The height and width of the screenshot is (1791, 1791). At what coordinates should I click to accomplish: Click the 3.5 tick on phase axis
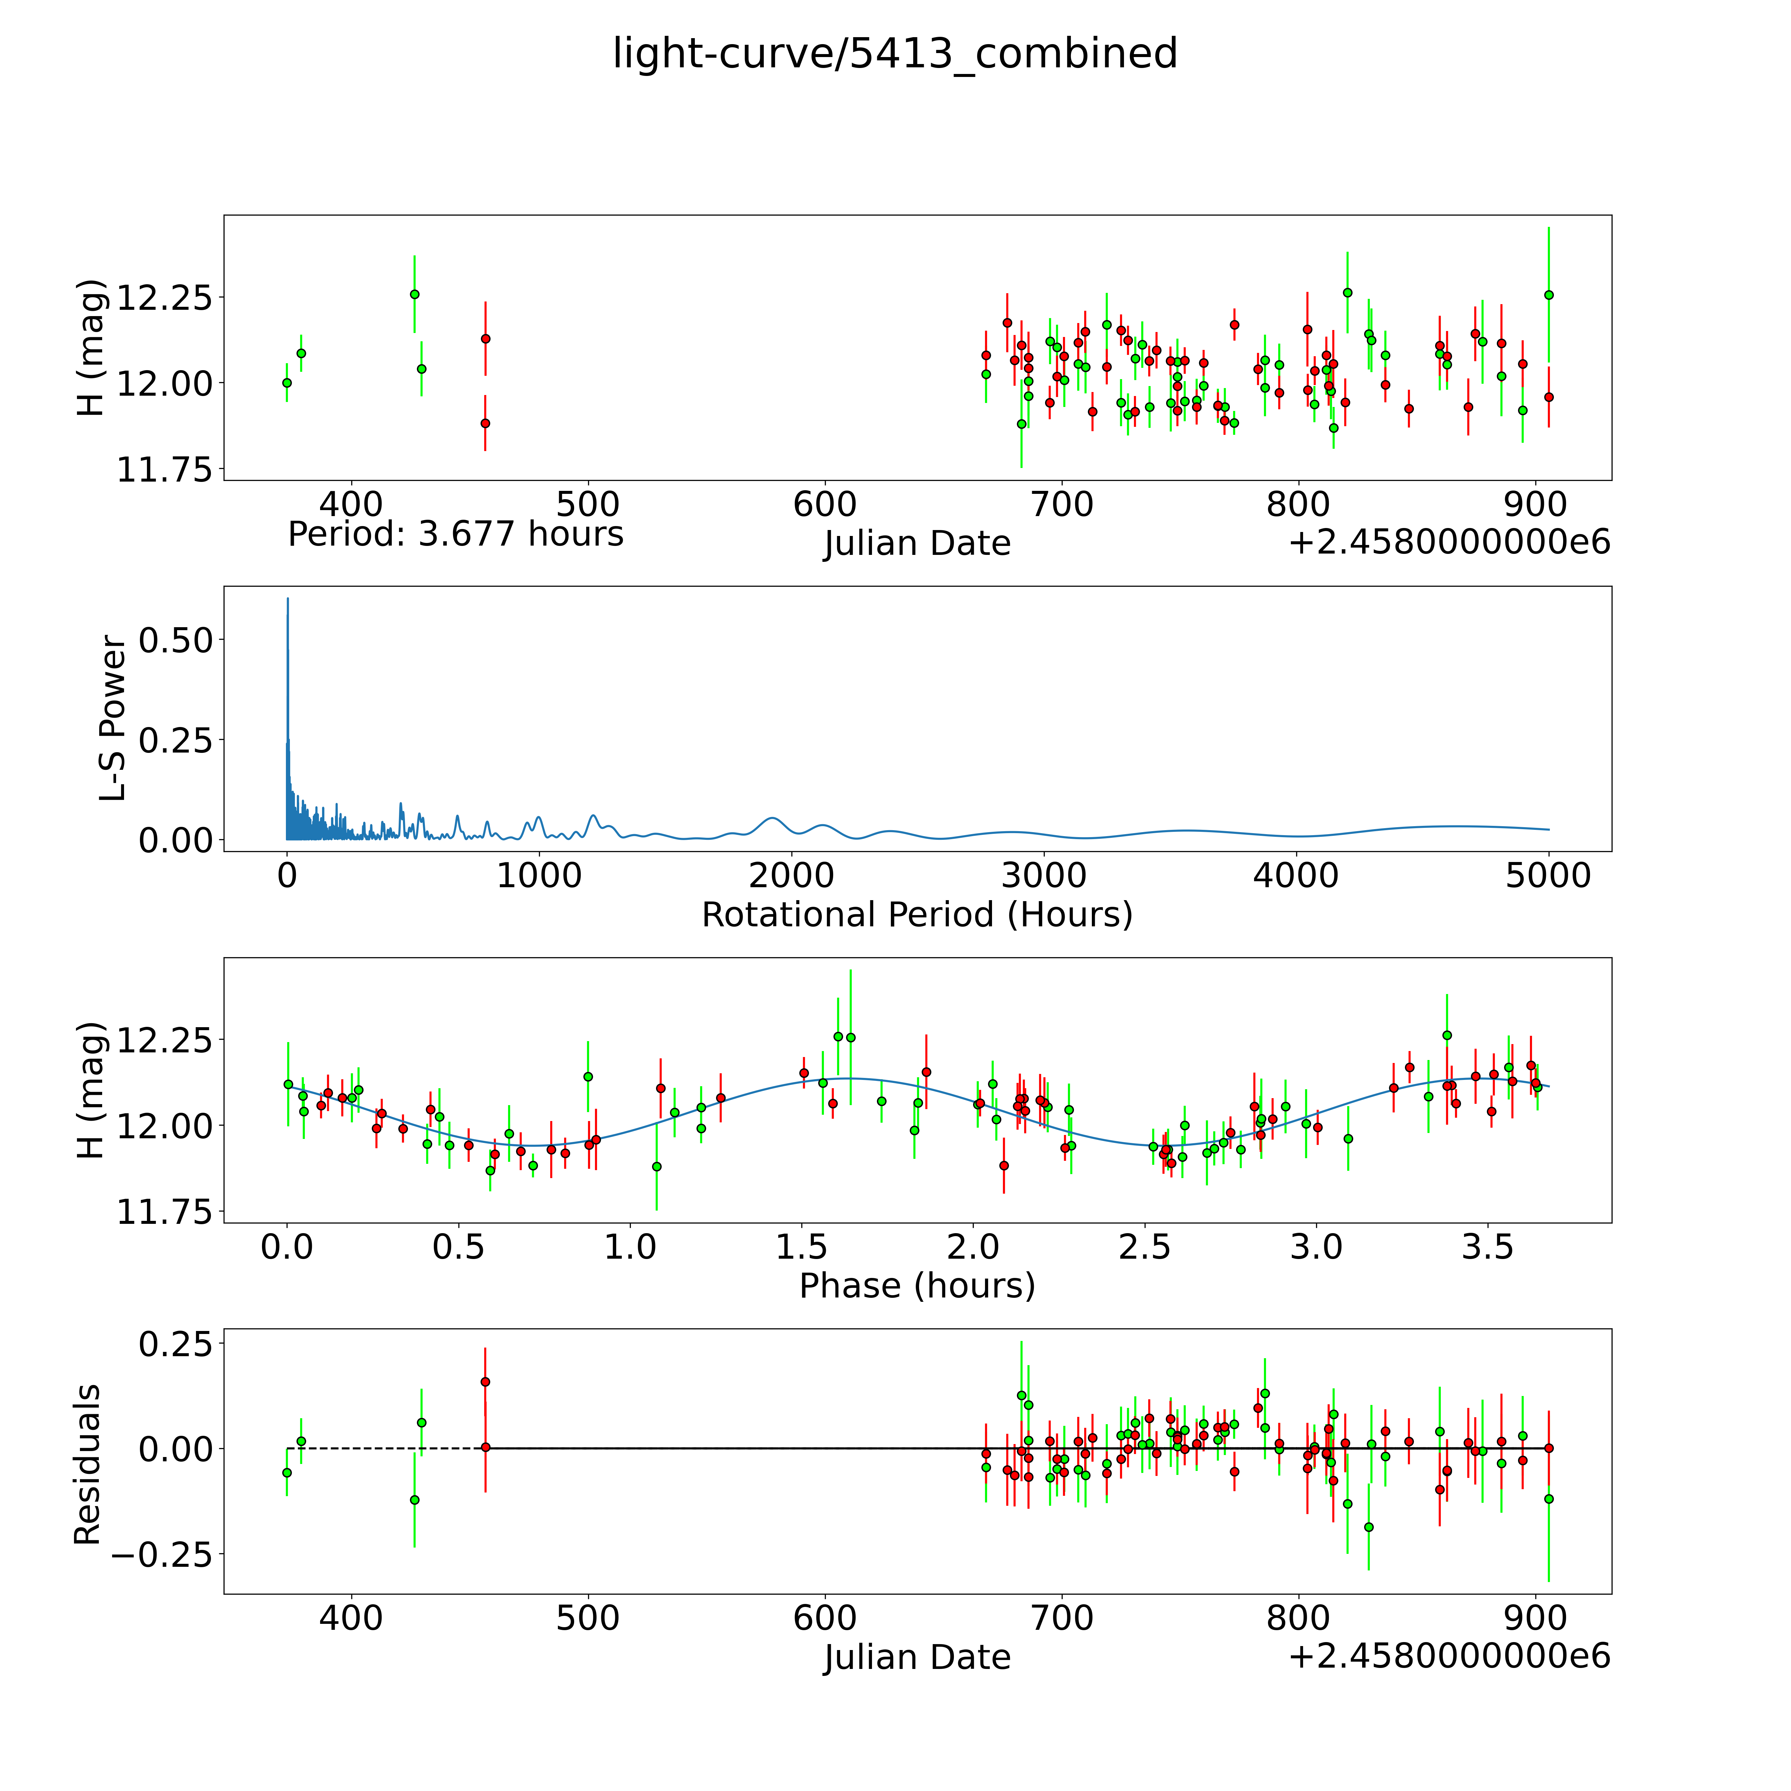pos(1488,1247)
